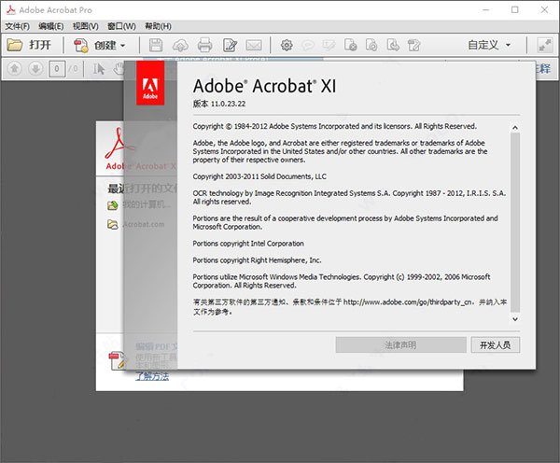Viewport: 560px width, 463px height.
Task: Click the gear preferences icon
Action: pyautogui.click(x=287, y=45)
